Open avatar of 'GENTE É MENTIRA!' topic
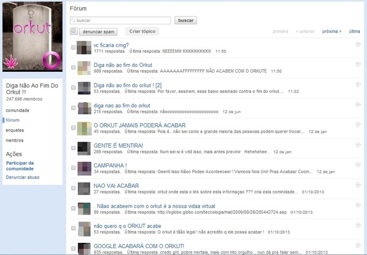 tap(84, 149)
